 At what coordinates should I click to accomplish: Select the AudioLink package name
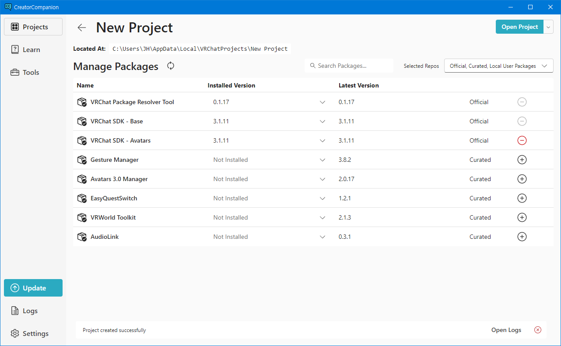click(105, 237)
